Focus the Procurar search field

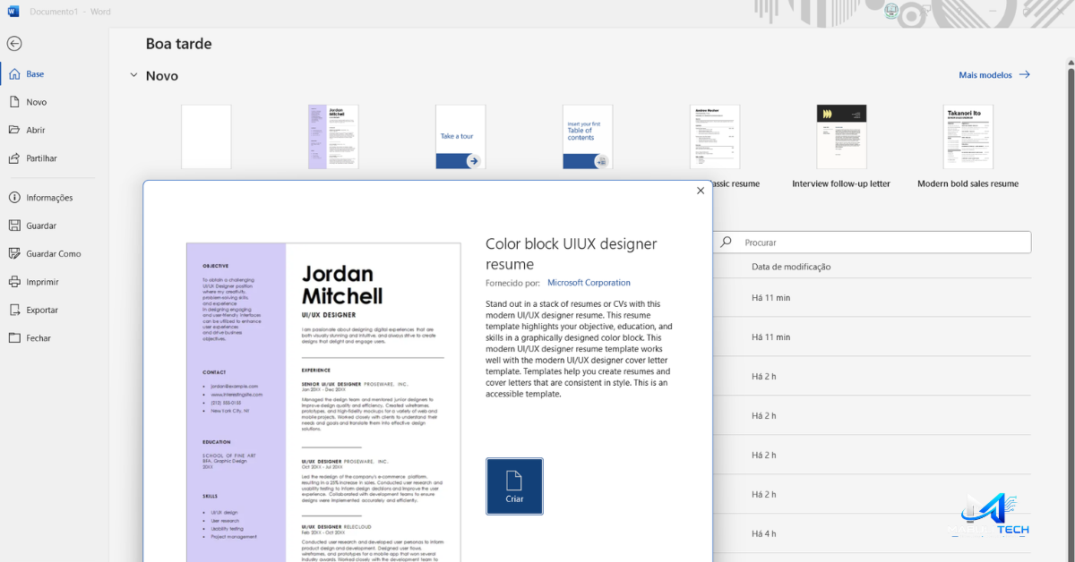[873, 243]
